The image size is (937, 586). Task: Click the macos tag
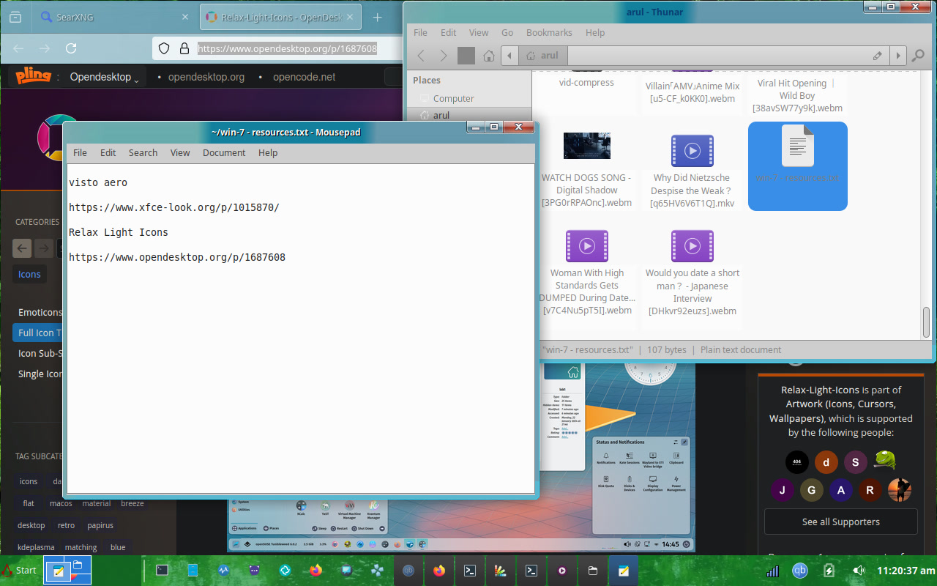click(61, 503)
